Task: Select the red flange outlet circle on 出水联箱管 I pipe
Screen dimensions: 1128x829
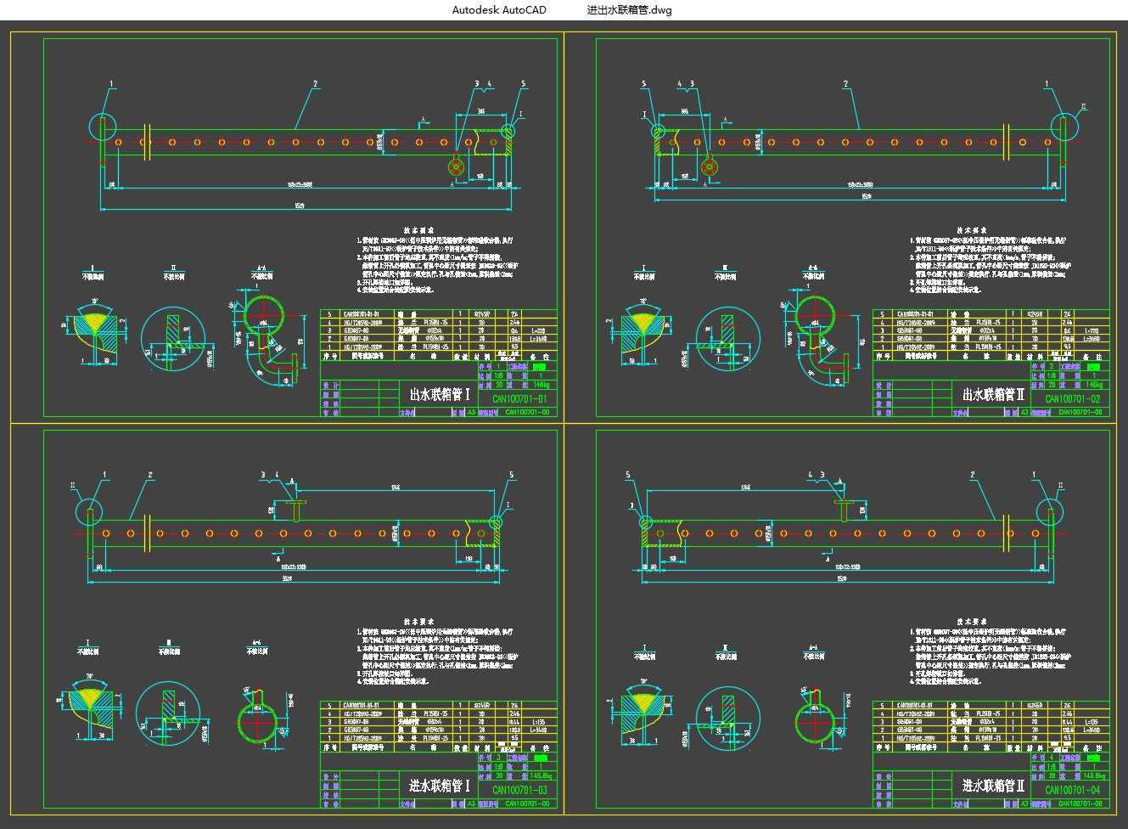Action: click(x=457, y=166)
